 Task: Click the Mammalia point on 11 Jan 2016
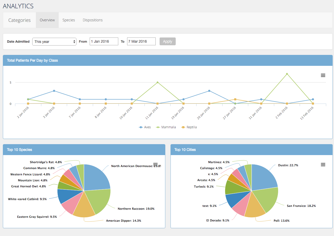158,82
